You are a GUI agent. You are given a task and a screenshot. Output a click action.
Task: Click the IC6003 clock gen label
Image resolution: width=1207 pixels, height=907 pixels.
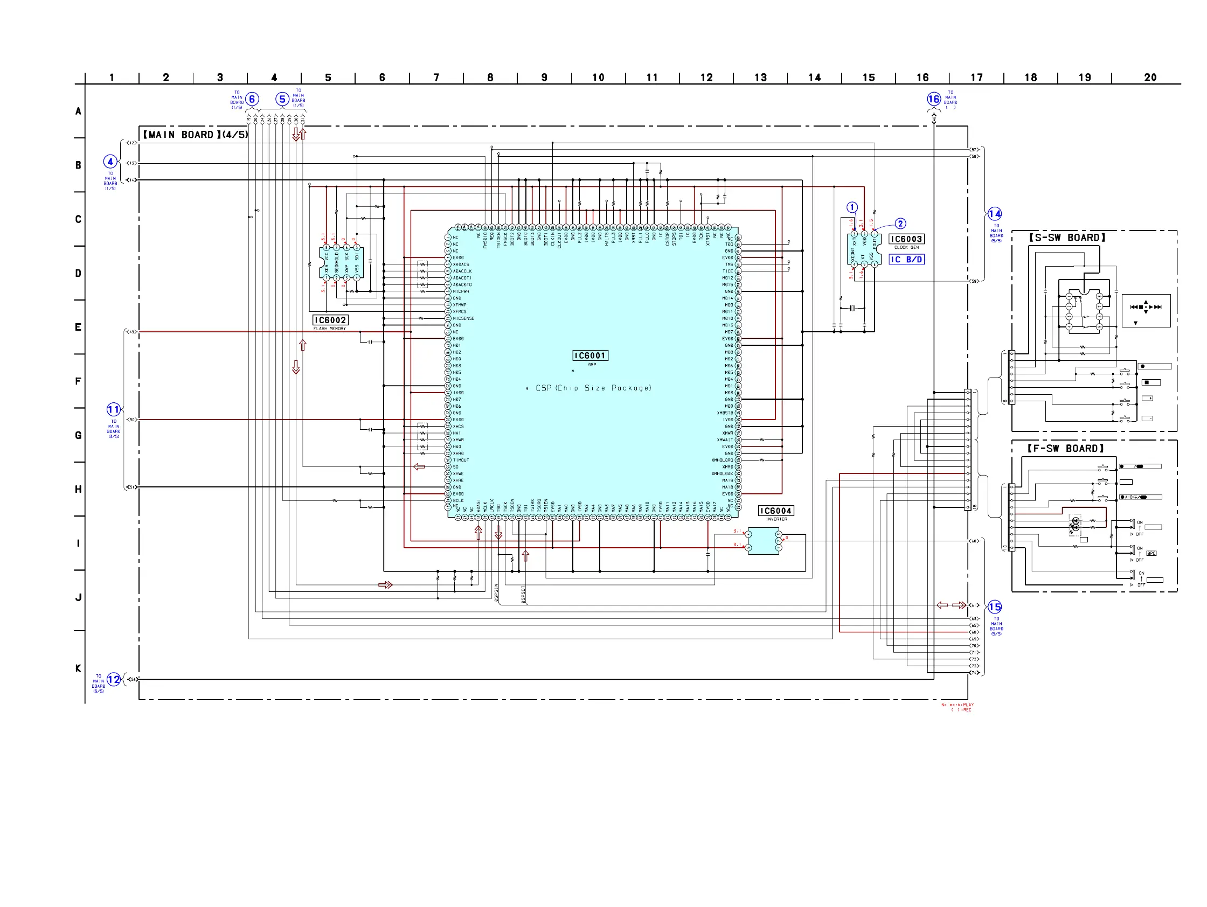click(906, 239)
